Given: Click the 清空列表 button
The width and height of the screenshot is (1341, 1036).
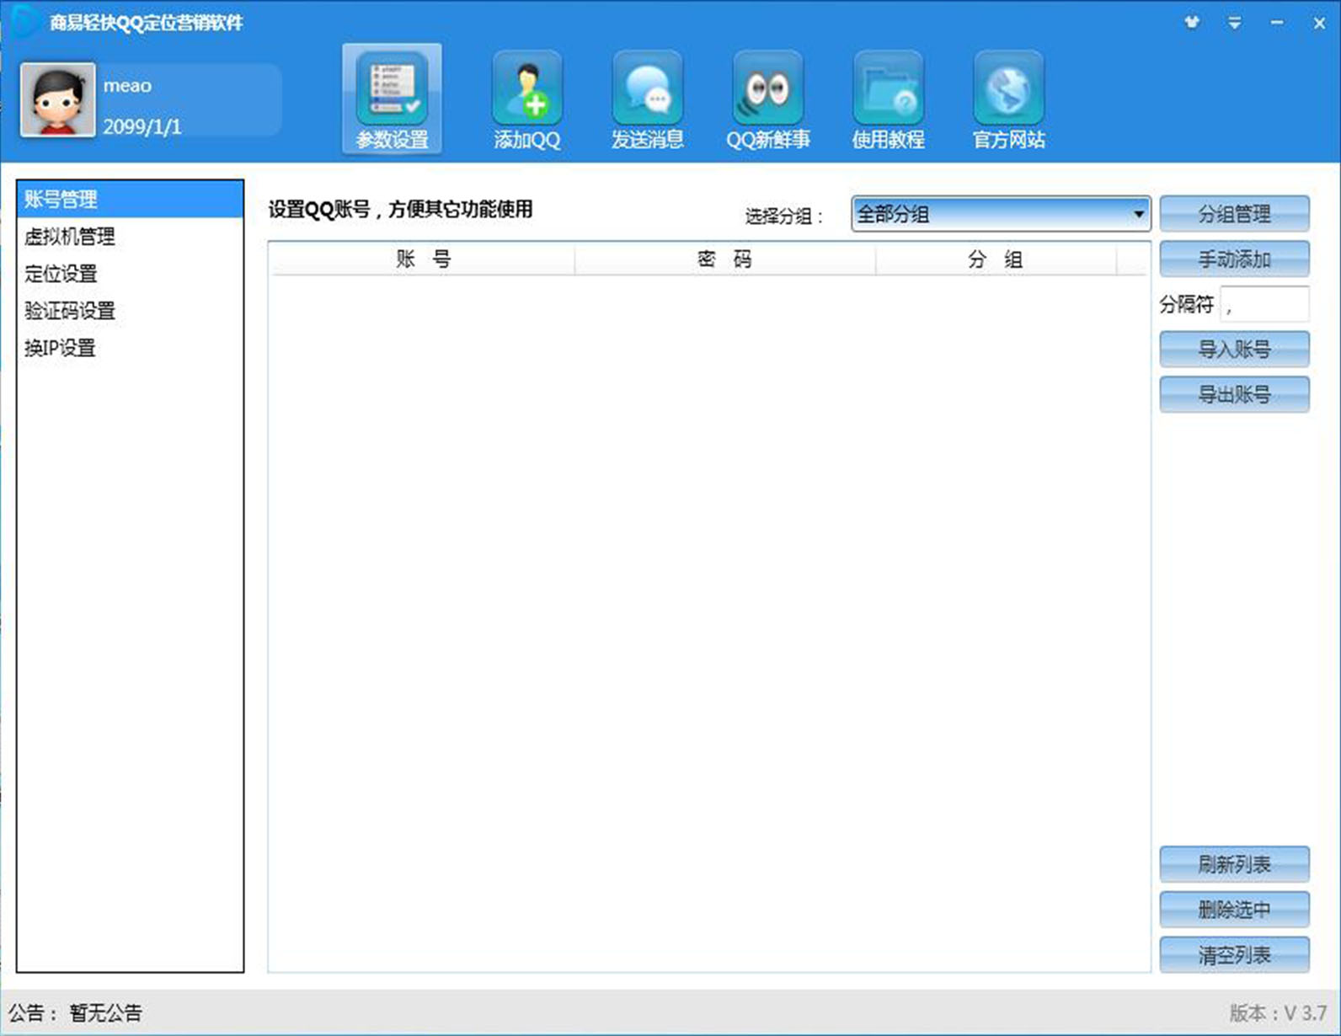Looking at the screenshot, I should [1234, 955].
